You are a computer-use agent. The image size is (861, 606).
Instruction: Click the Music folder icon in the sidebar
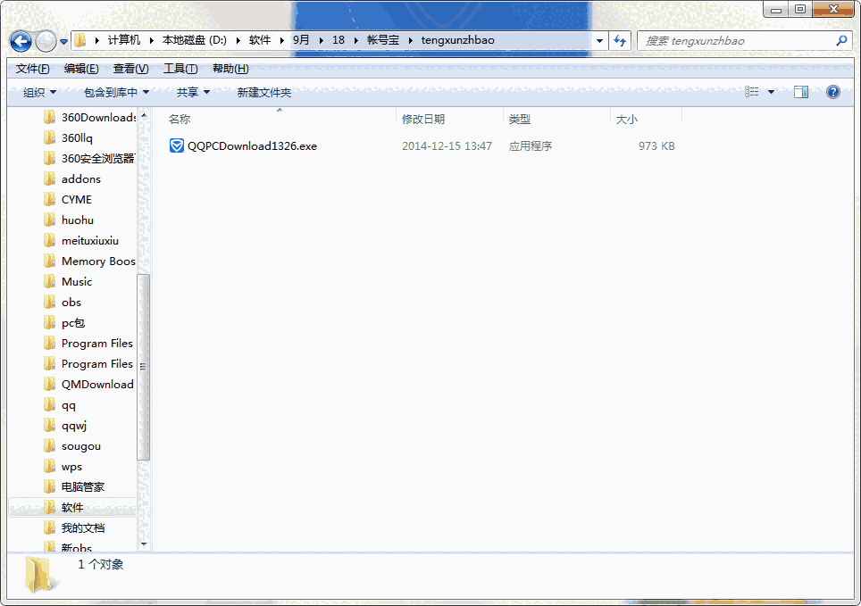(51, 281)
